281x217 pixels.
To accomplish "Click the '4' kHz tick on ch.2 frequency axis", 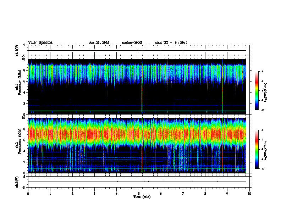I will click(x=25, y=151).
